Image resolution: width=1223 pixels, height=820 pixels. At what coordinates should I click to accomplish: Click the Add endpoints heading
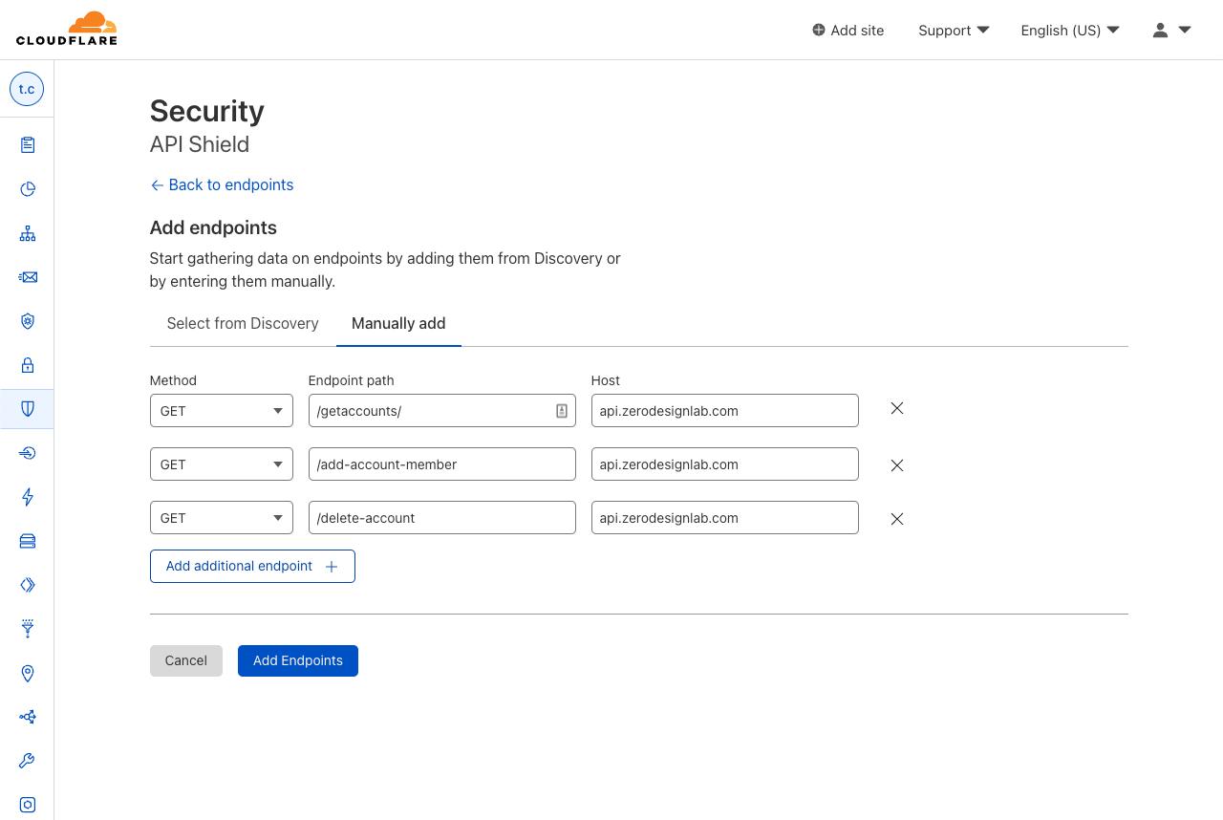tap(213, 227)
